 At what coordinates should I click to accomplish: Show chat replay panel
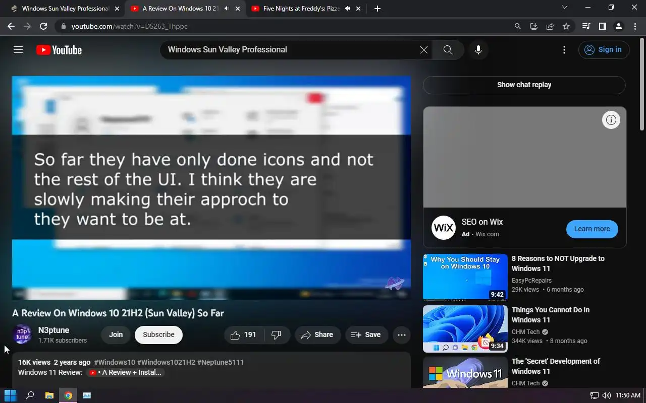524,85
